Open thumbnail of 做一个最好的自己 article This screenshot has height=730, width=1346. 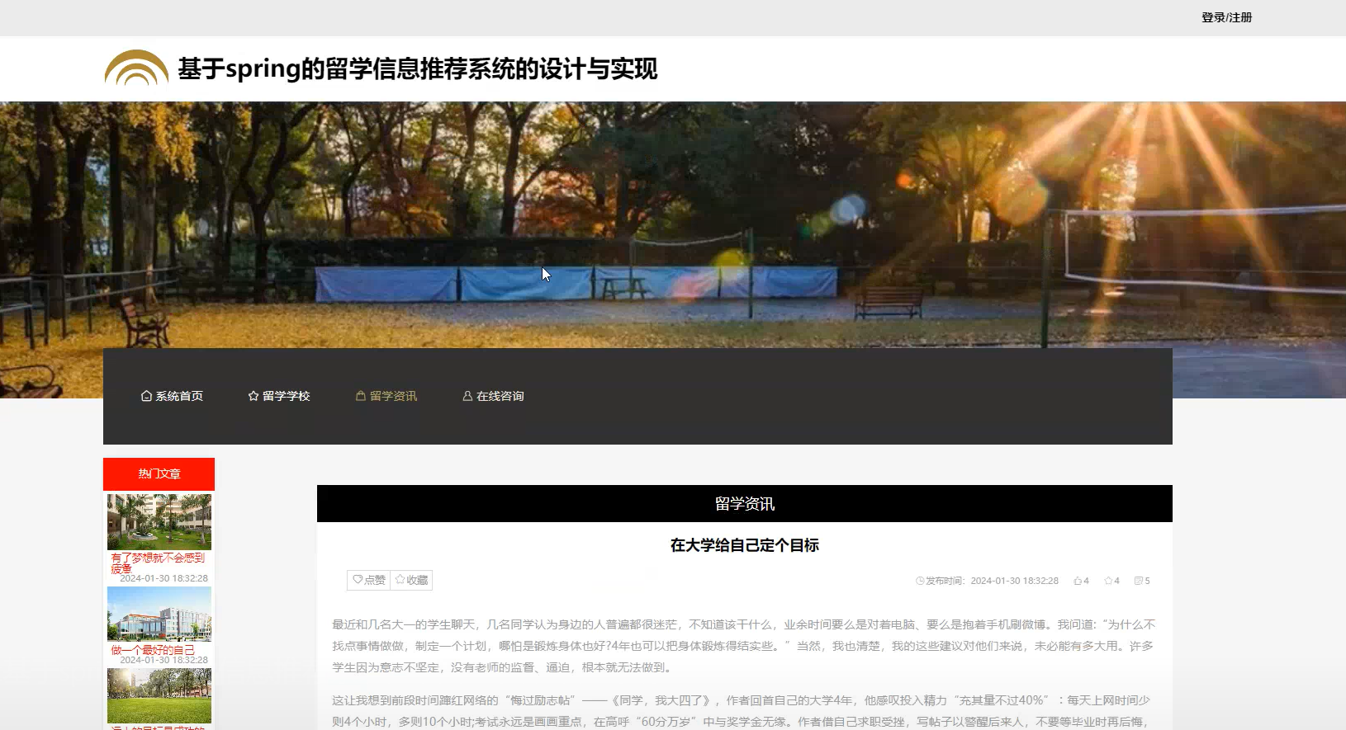159,614
